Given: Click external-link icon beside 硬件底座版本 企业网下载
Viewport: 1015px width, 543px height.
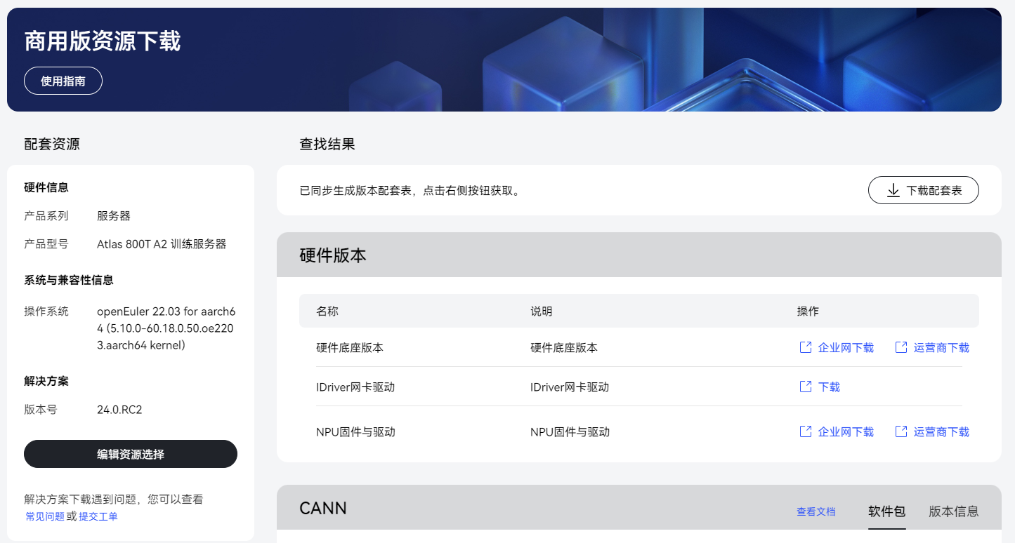Looking at the screenshot, I should [806, 347].
